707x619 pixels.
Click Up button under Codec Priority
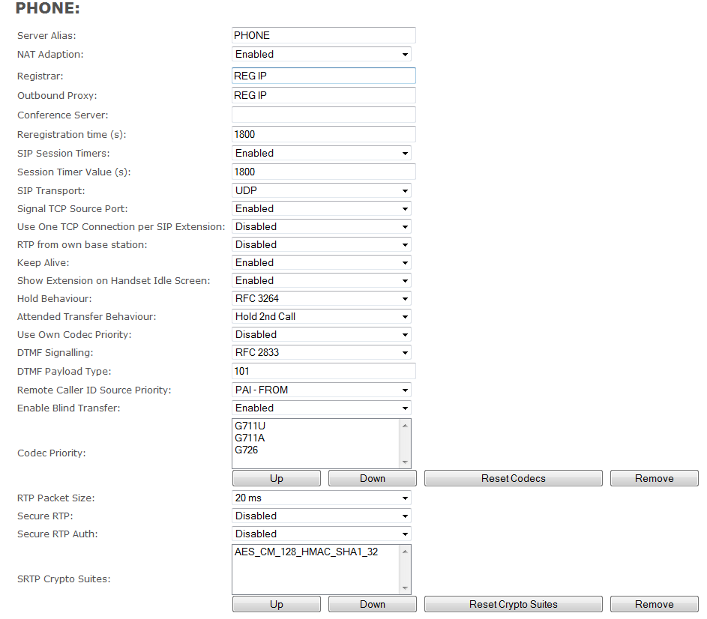coord(276,479)
